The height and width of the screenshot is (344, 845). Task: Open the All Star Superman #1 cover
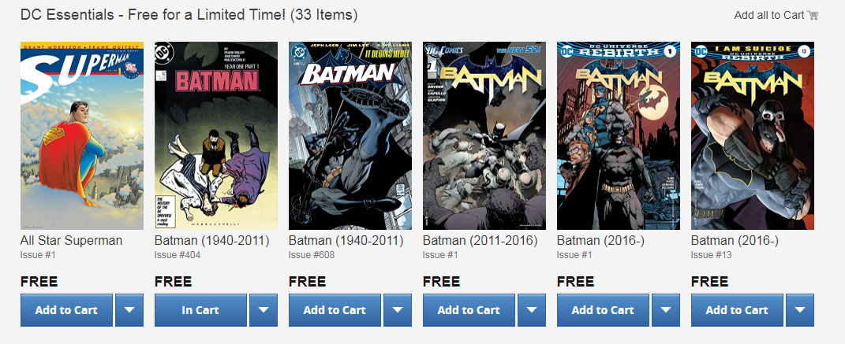coord(82,135)
